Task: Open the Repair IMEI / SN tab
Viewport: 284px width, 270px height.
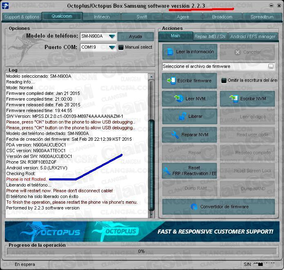Action: coord(210,36)
